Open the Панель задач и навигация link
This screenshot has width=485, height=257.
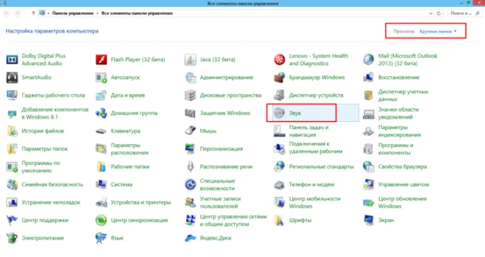pos(309,131)
